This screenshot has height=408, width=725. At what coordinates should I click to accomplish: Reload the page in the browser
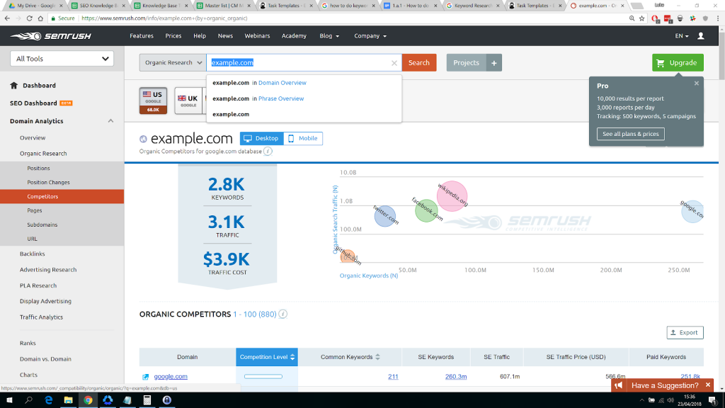coord(29,18)
